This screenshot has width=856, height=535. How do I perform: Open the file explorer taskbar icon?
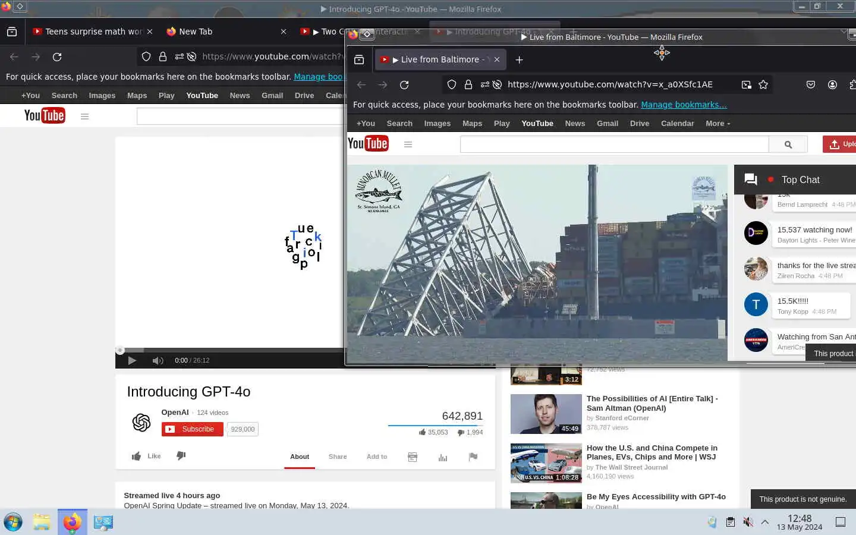pos(42,522)
